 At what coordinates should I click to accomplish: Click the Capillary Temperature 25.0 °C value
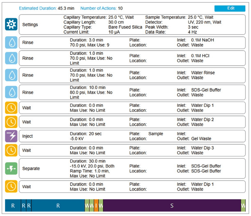[121, 17]
